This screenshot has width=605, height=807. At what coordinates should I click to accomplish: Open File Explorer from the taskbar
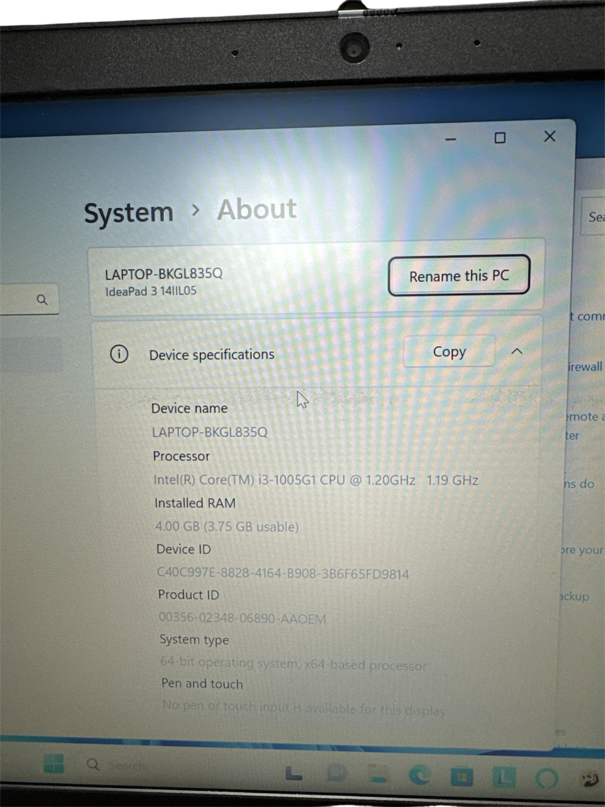pos(378,774)
